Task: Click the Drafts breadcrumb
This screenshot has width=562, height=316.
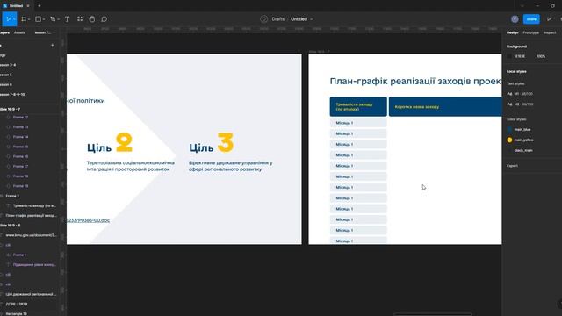Action: coord(277,19)
